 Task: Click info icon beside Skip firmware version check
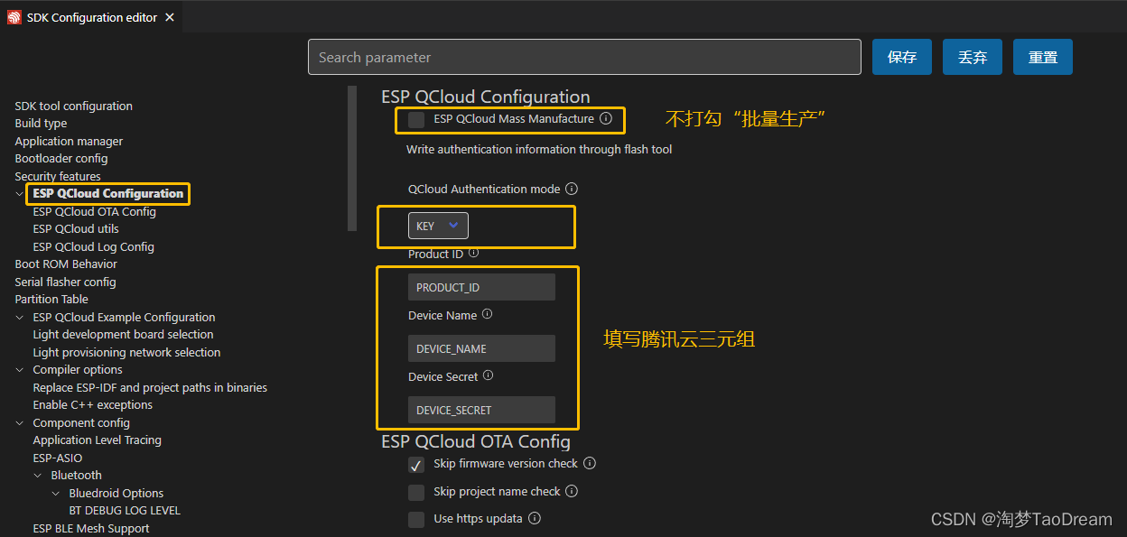[x=590, y=463]
